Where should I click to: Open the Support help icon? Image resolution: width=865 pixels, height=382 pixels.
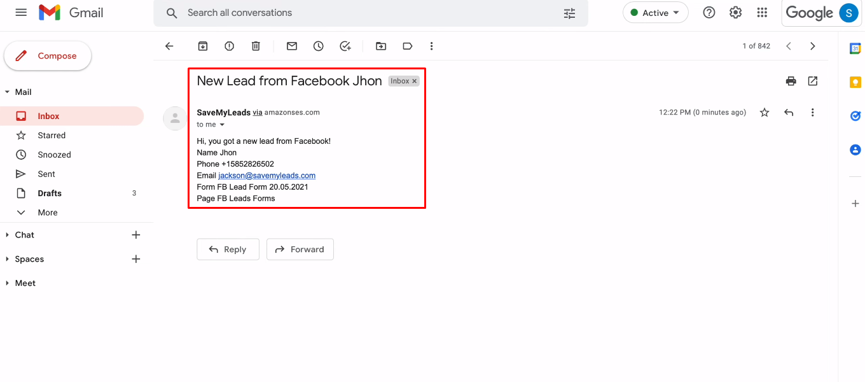pyautogui.click(x=709, y=13)
